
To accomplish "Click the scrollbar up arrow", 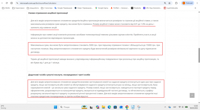I will [199, 12].
